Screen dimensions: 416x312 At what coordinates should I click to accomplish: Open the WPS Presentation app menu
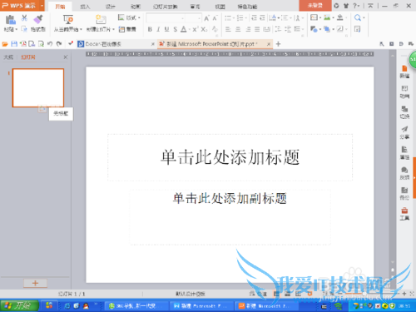point(22,6)
